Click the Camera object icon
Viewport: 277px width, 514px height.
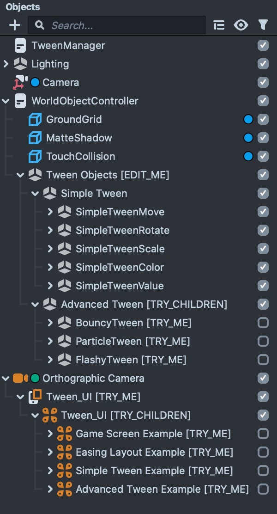[19, 82]
